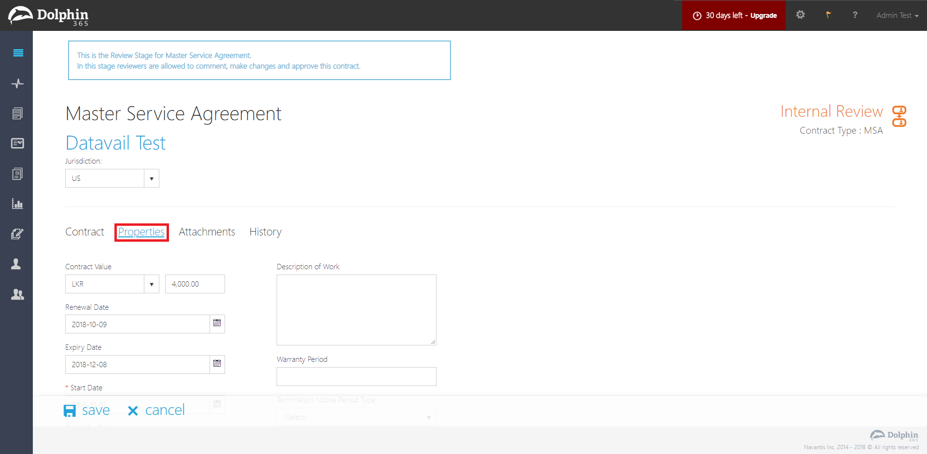Open the user groups sidebar icon
The width and height of the screenshot is (927, 454).
17,294
